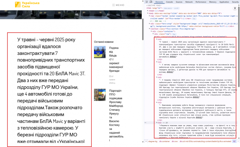Select div.row in the breadcrumb
Viewport: 240px width, 147px height.
pos(175,141)
